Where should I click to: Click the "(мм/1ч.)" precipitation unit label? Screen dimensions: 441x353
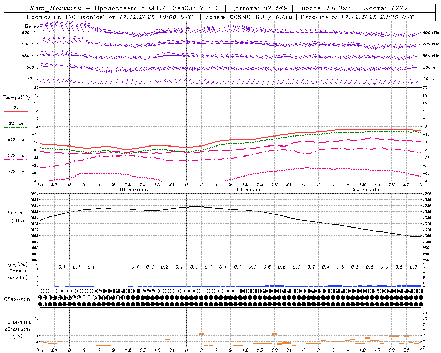(x=18, y=278)
